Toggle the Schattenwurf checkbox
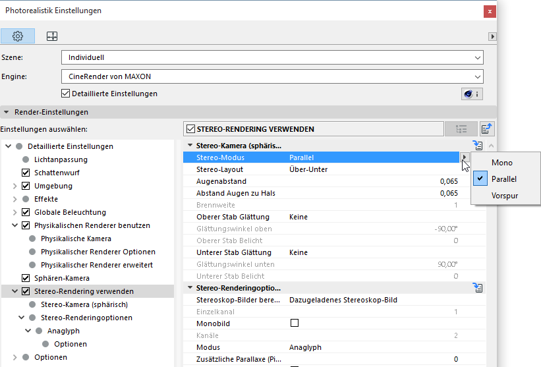541x367 pixels. [26, 173]
